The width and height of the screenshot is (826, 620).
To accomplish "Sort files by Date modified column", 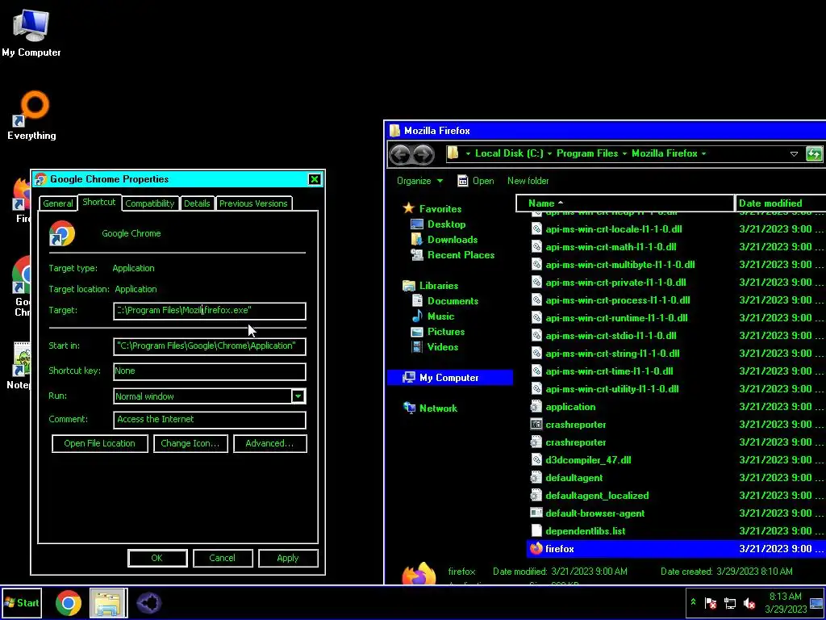I will pos(780,203).
